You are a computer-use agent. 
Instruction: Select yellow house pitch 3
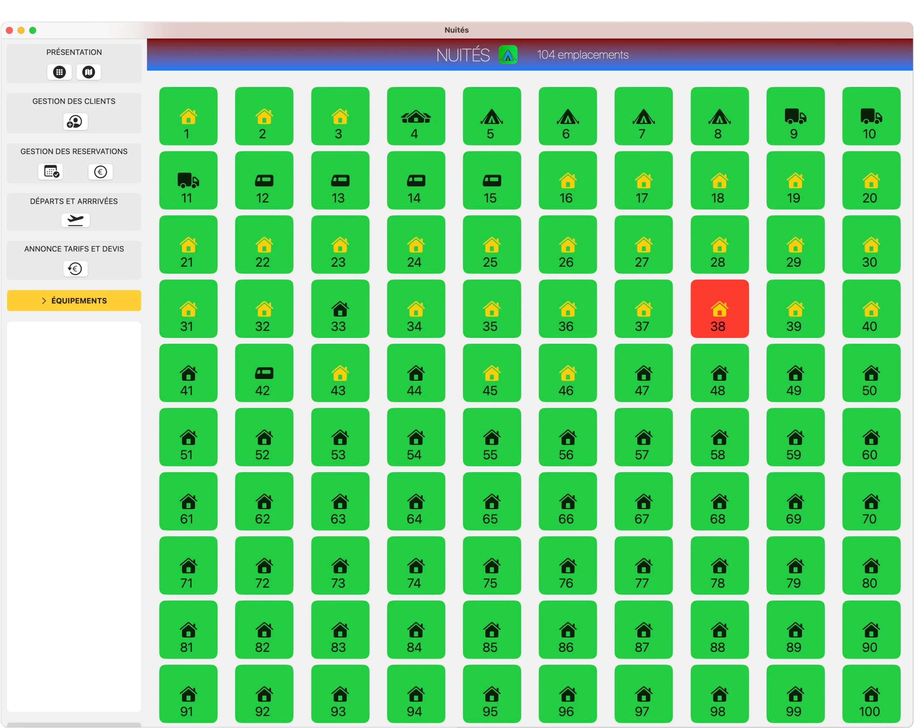340,116
